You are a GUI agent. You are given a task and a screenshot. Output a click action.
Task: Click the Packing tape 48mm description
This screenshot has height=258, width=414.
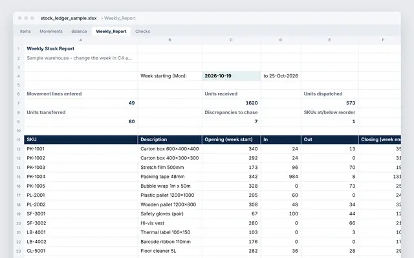(x=169, y=177)
